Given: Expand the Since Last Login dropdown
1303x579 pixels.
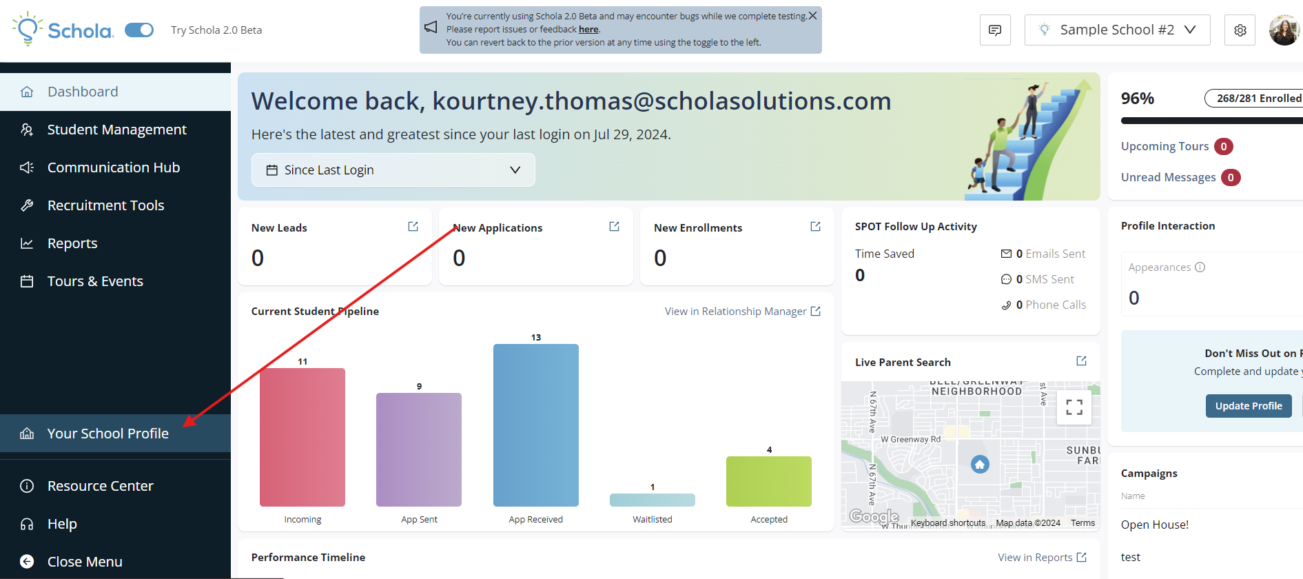Looking at the screenshot, I should click(x=393, y=170).
